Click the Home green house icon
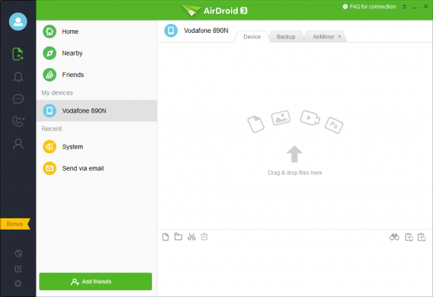This screenshot has height=297, width=433. pyautogui.click(x=49, y=32)
